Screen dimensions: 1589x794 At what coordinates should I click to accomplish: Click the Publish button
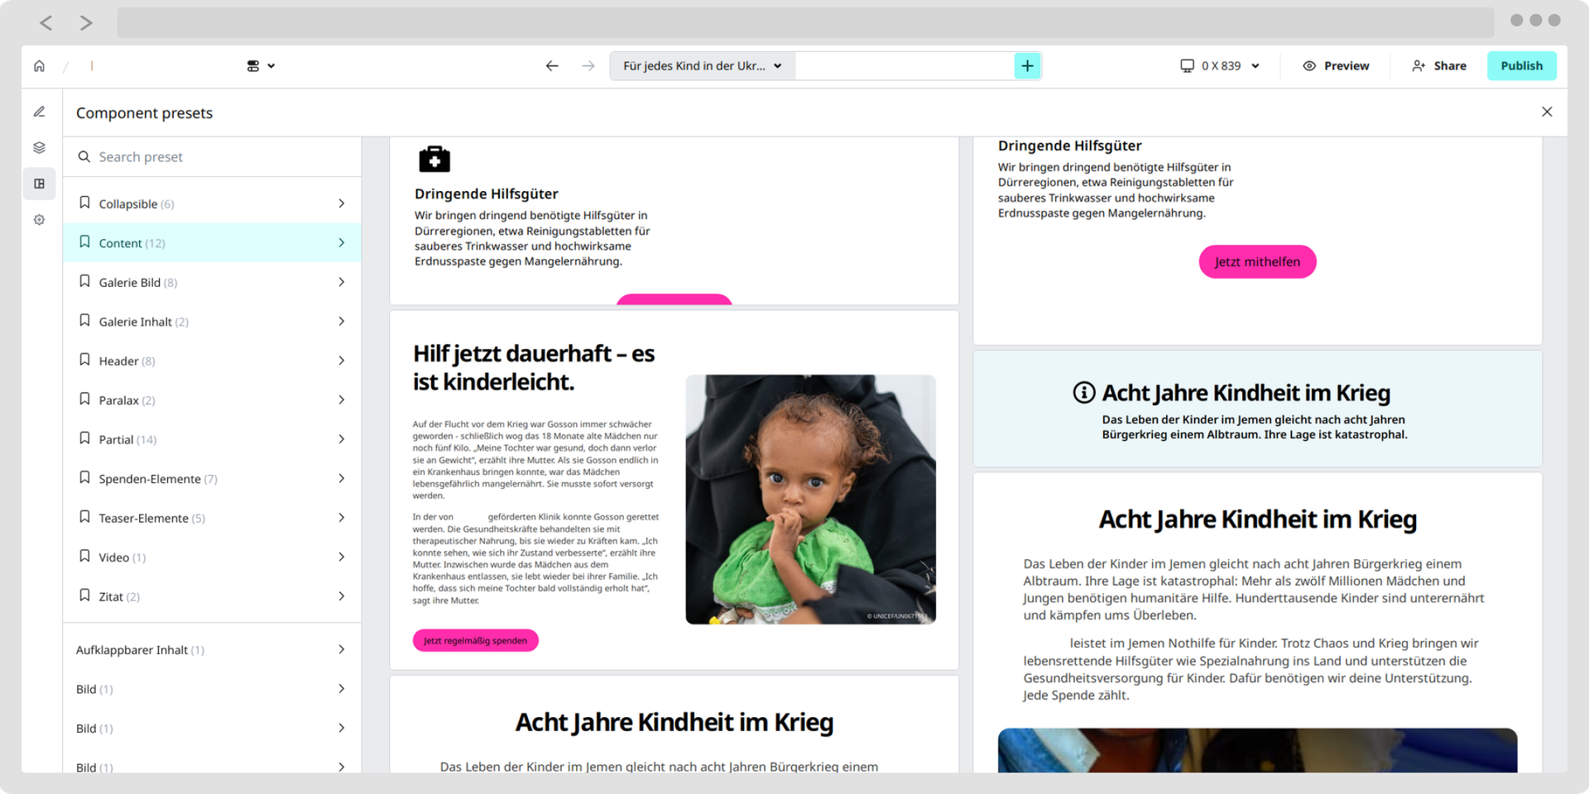[1521, 66]
